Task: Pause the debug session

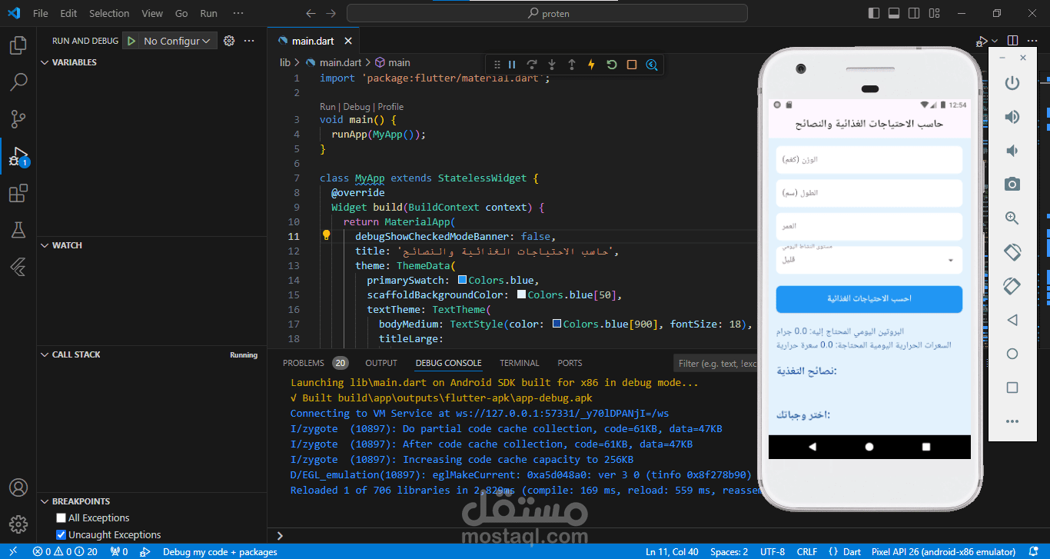Action: (x=512, y=65)
